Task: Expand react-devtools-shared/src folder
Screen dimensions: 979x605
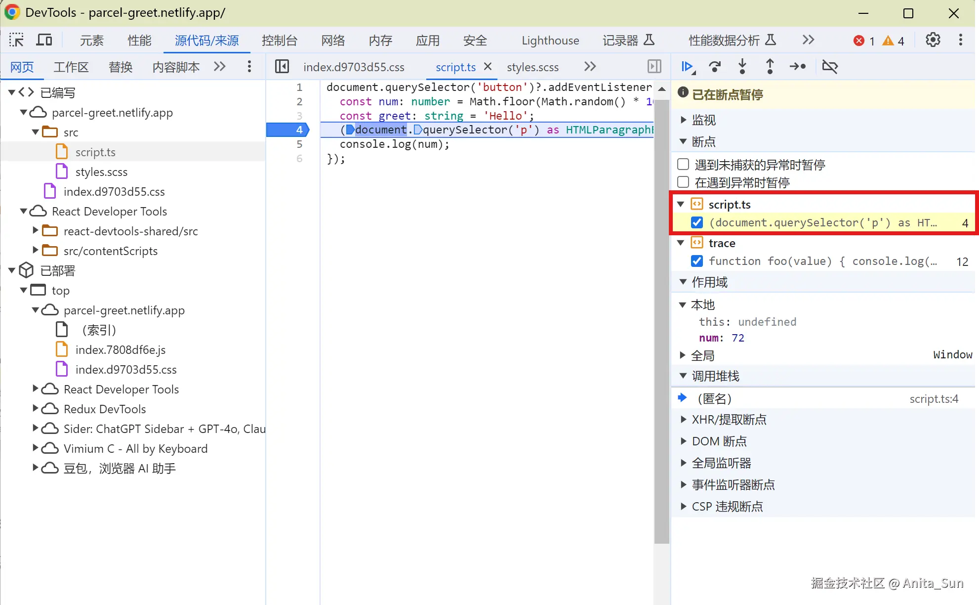Action: tap(35, 231)
